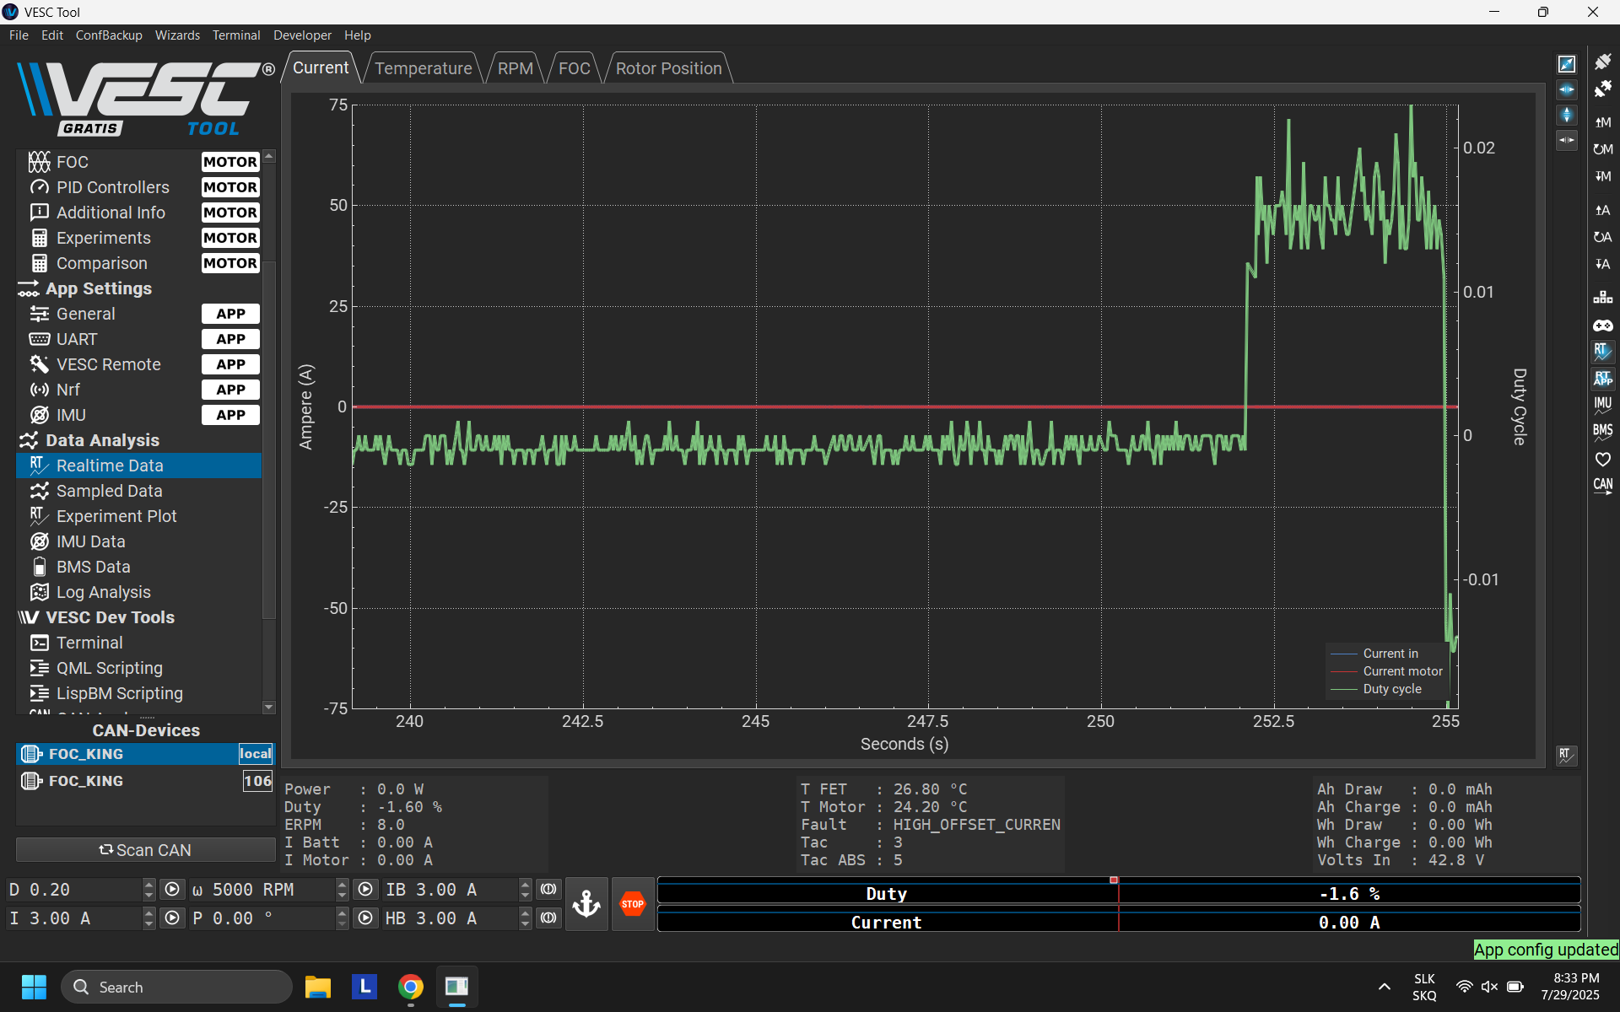1620x1012 pixels.
Task: Write app configuration icon
Action: point(1602,264)
